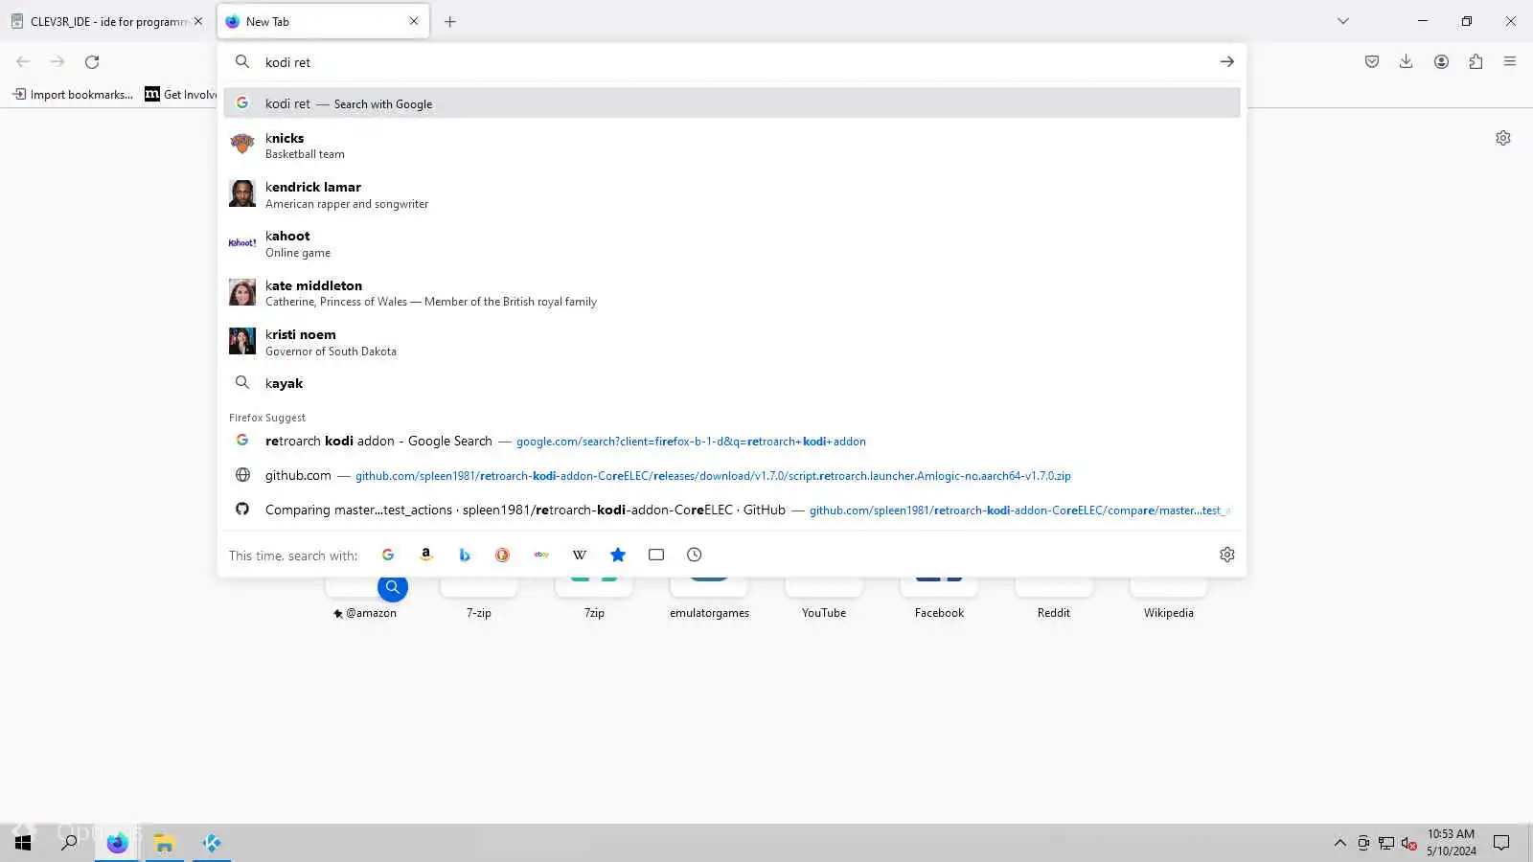This screenshot has width=1533, height=862.
Task: Close the CLEV3R_IDE tab
Action: (198, 21)
